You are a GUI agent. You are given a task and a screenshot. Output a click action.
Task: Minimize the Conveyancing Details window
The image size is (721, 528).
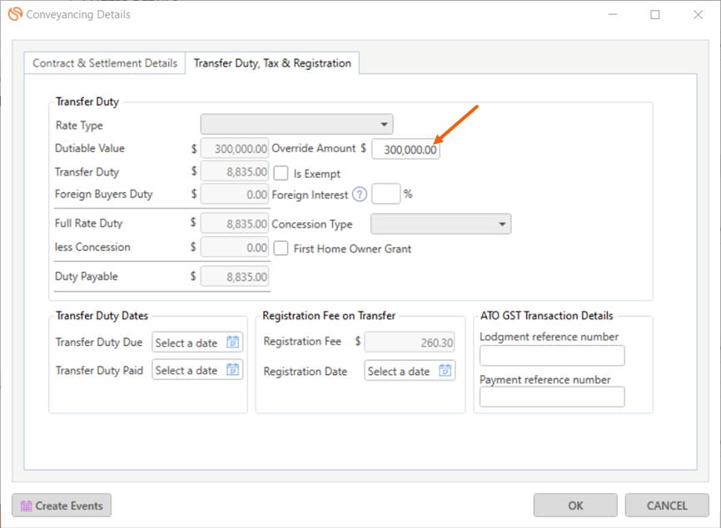click(613, 15)
